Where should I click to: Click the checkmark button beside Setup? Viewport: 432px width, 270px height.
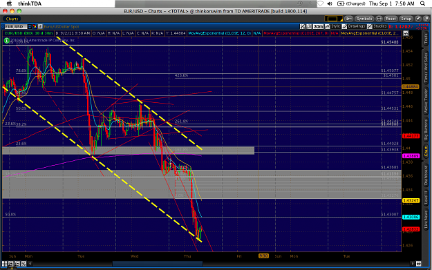[418, 19]
